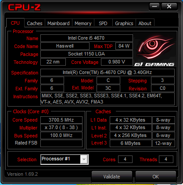Close the CPU-Z window

169,7
